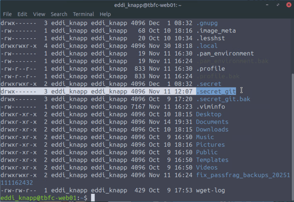
Task: Click the Documents directory name
Action: pyautogui.click(x=212, y=122)
